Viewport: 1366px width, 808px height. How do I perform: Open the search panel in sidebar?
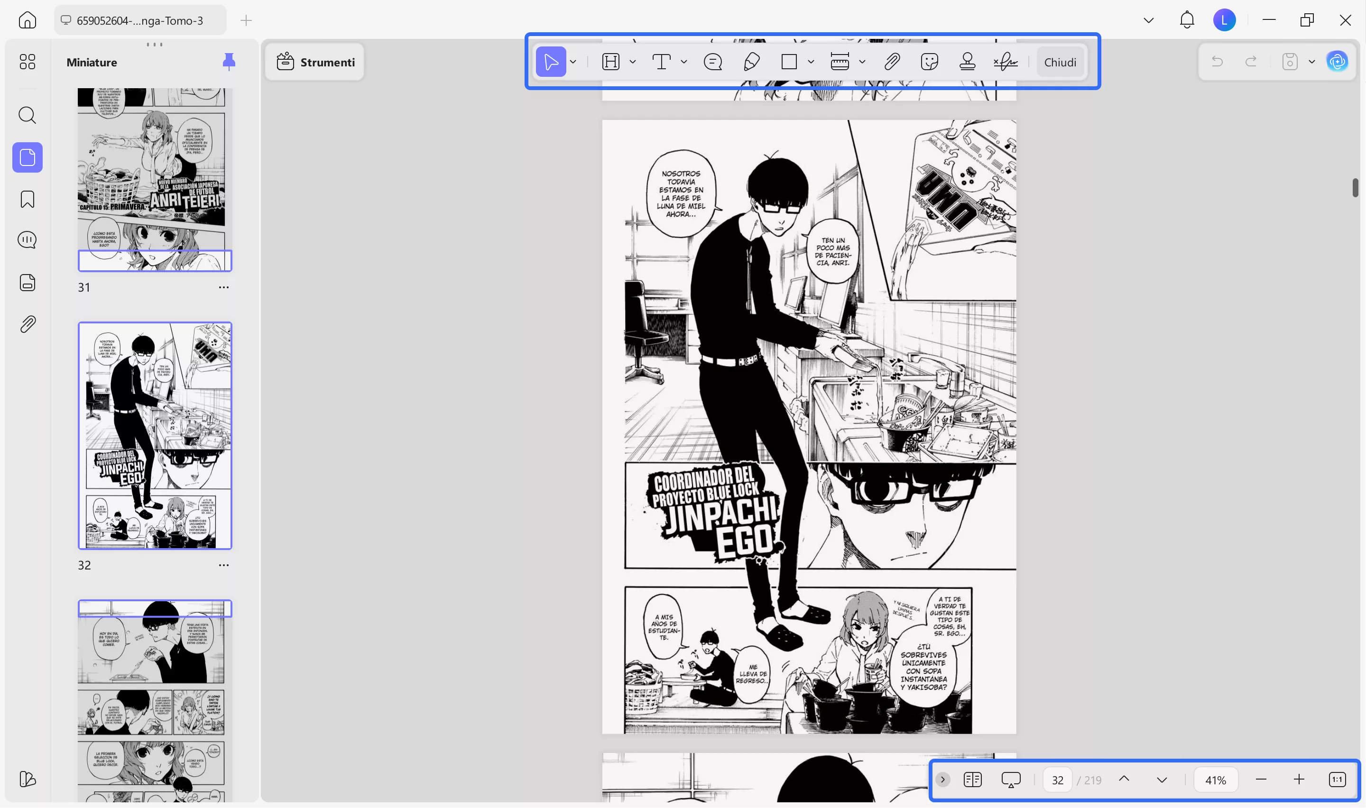[x=27, y=115]
